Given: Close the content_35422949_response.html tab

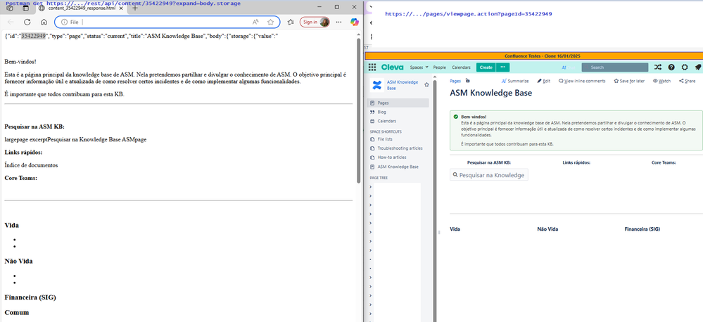Looking at the screenshot, I should pyautogui.click(x=120, y=8).
